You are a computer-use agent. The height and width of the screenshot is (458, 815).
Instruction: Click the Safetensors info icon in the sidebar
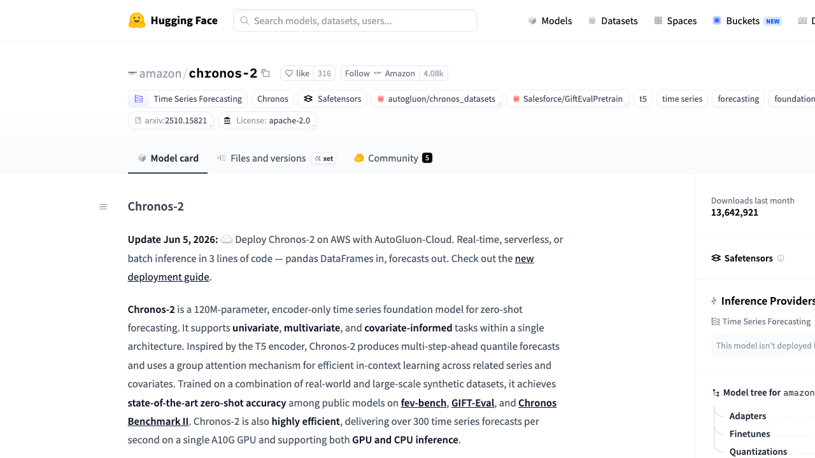point(781,258)
